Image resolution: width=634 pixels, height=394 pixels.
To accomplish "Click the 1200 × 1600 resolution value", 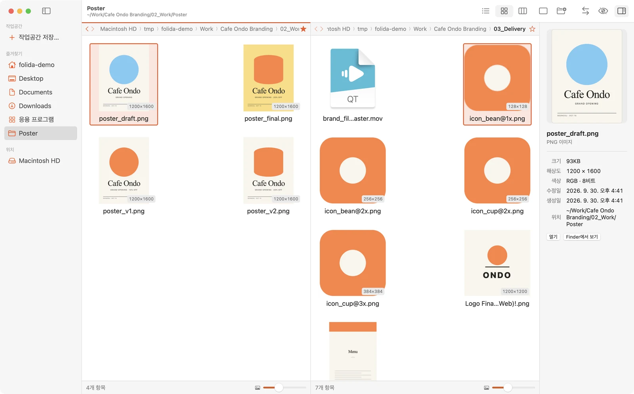I will 583,171.
